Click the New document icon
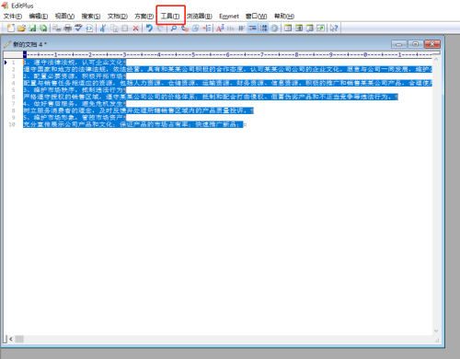460x359 pixels. click(x=11, y=29)
